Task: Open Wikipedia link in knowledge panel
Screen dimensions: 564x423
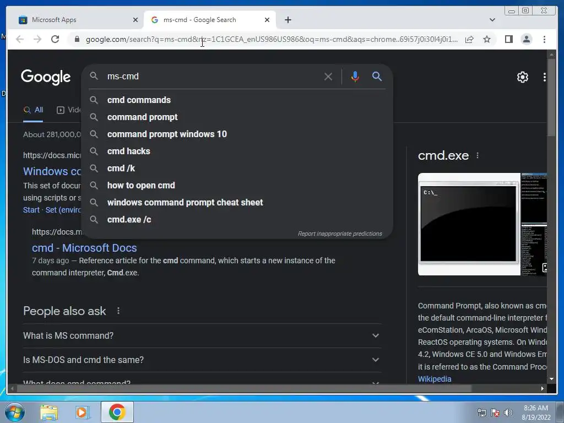Action: click(435, 379)
